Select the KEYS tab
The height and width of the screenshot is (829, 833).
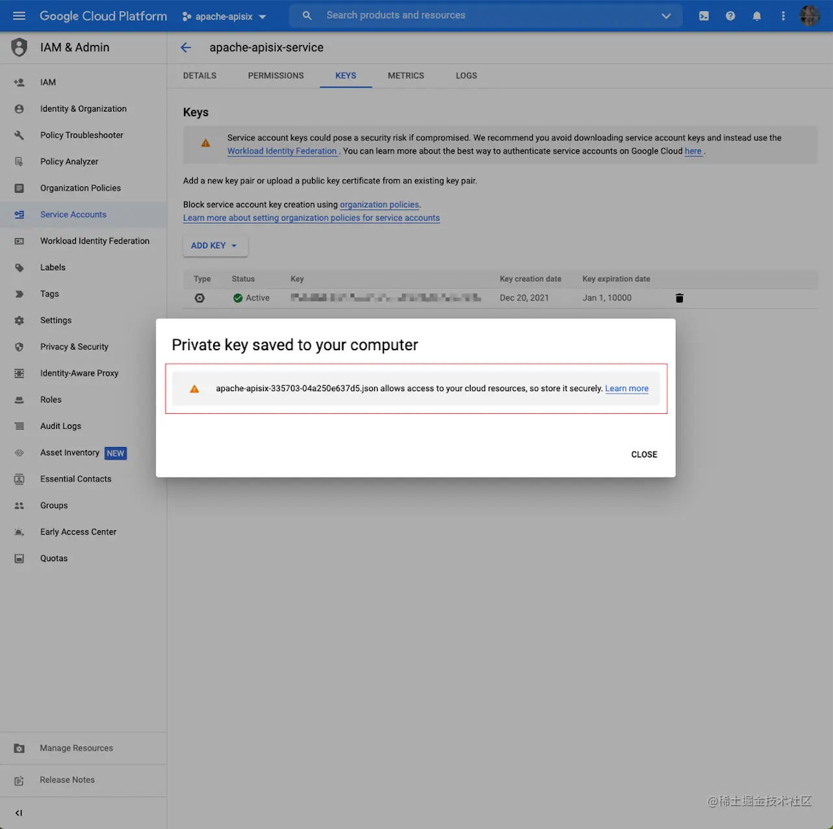point(346,75)
